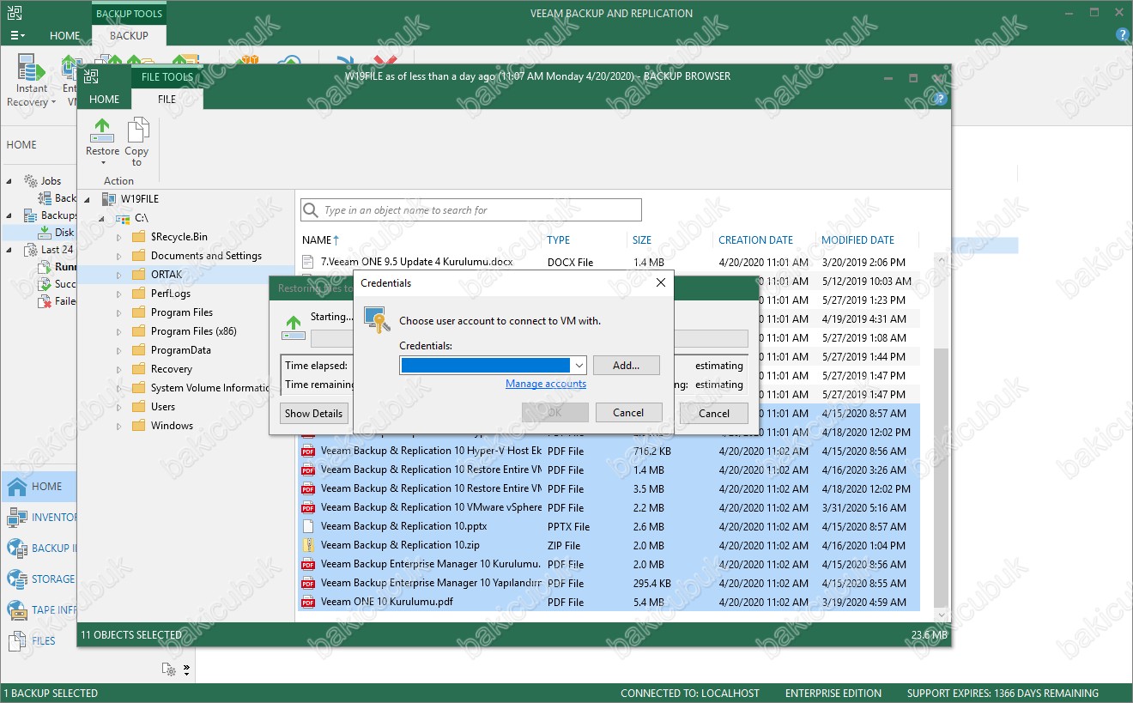Viewport: 1133px width, 703px height.
Task: Expand the Users tree node
Action: click(119, 407)
